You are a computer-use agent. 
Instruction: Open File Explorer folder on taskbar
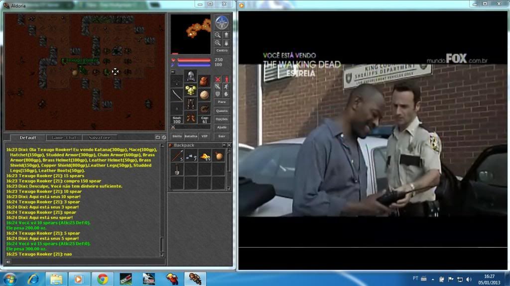click(56, 279)
